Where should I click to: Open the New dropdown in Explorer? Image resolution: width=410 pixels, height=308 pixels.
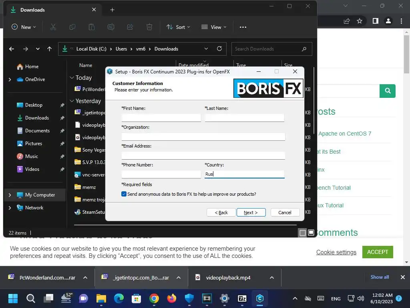[x=24, y=27]
